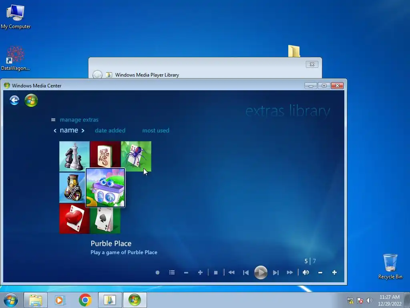Open the highlighted Purble Place tile
The height and width of the screenshot is (308, 410).
(105, 188)
